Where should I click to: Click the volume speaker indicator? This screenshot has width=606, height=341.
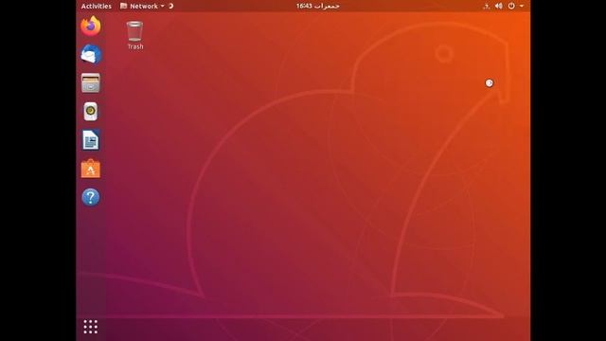(x=499, y=6)
